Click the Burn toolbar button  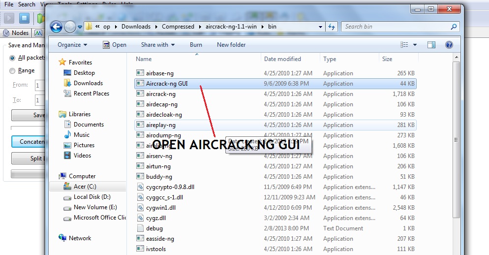click(x=196, y=45)
